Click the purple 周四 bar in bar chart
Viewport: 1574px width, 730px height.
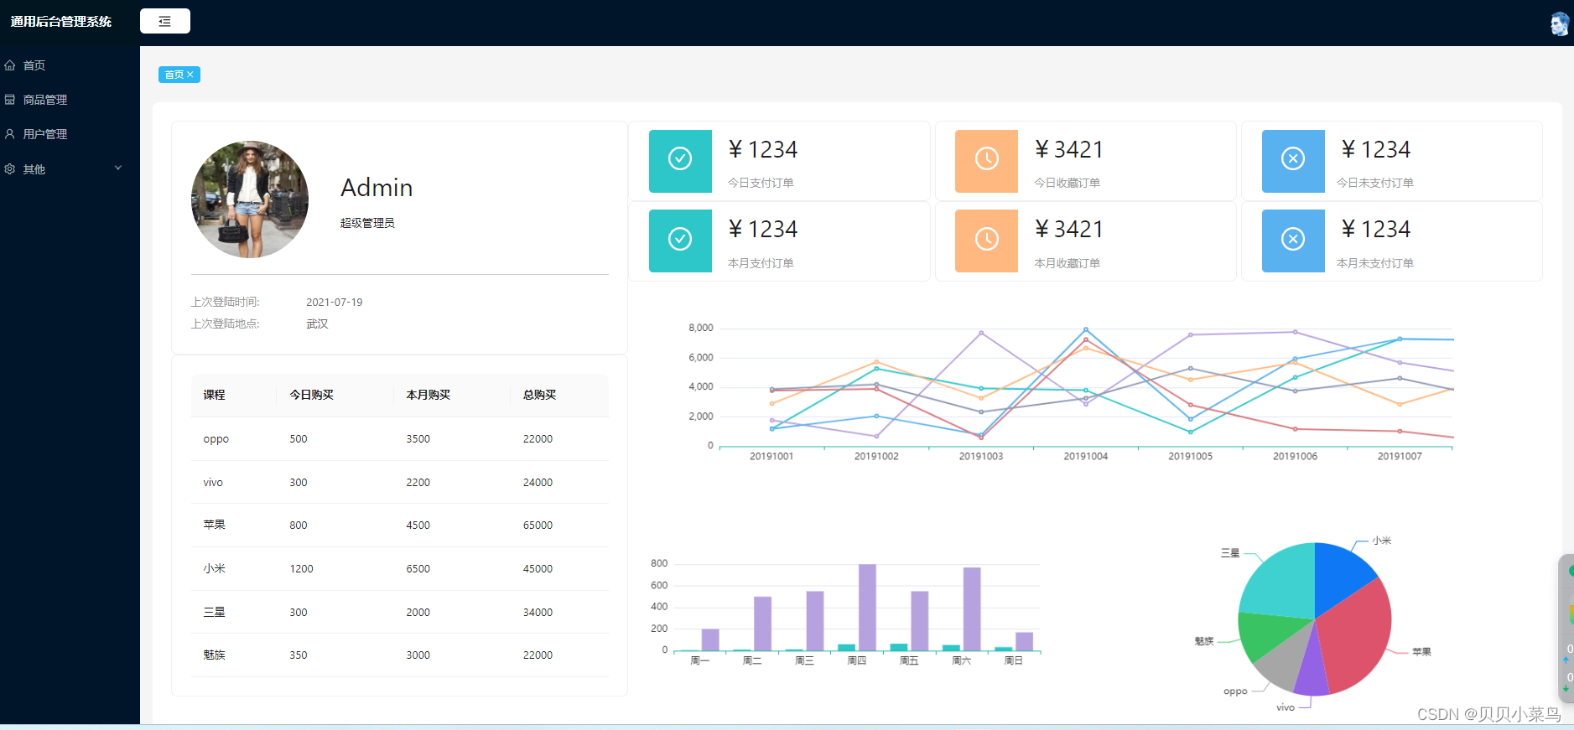(x=867, y=607)
